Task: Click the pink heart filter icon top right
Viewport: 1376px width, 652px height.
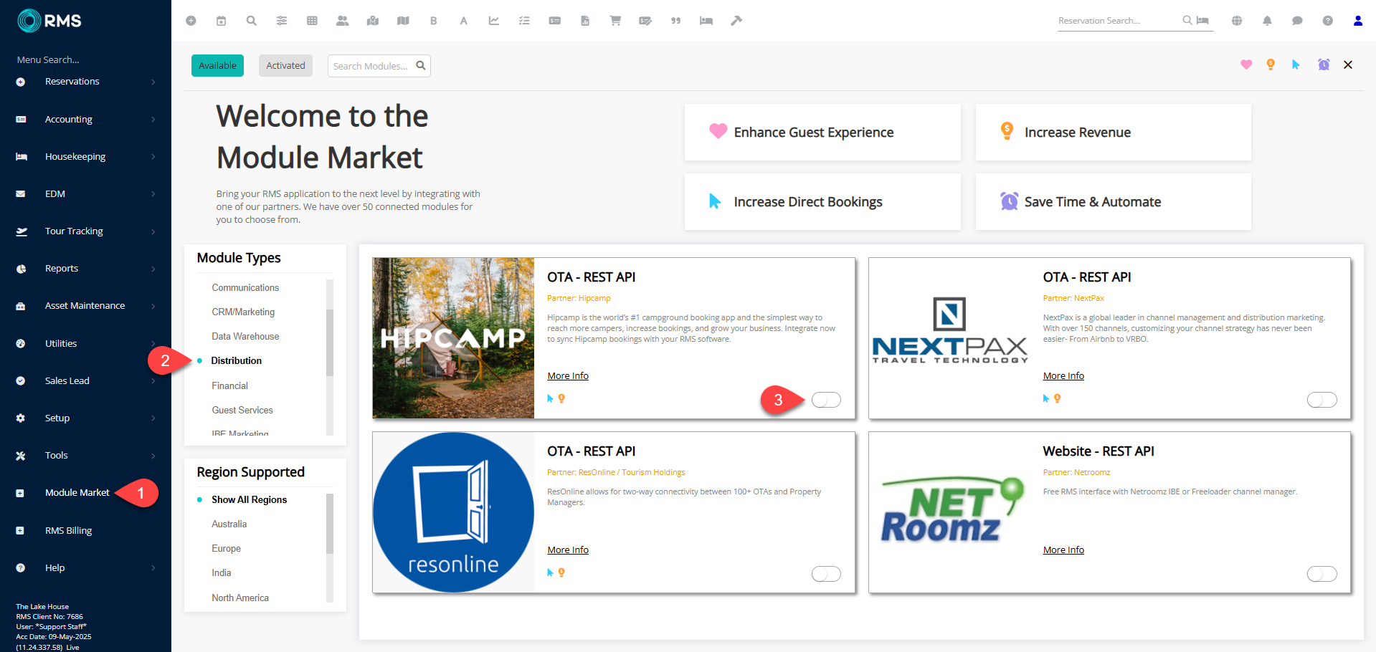Action: [1246, 64]
